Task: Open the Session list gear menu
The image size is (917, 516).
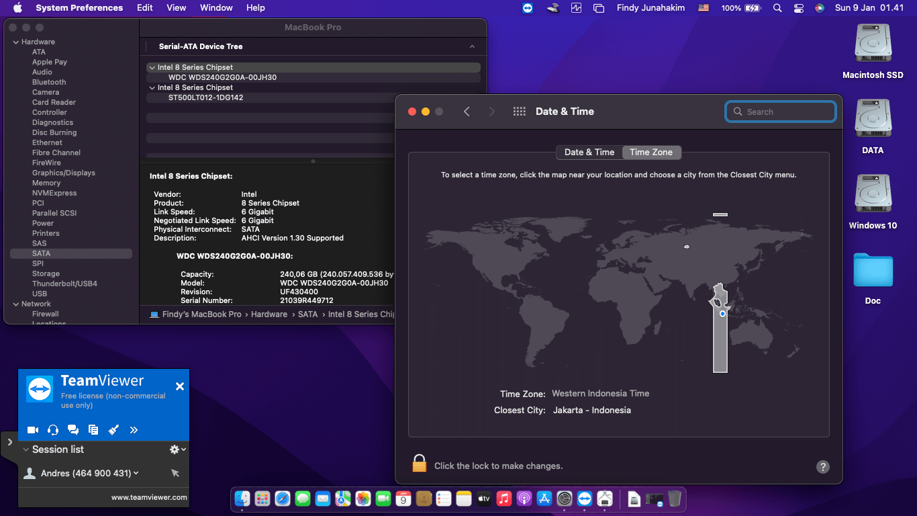Action: pyautogui.click(x=177, y=449)
